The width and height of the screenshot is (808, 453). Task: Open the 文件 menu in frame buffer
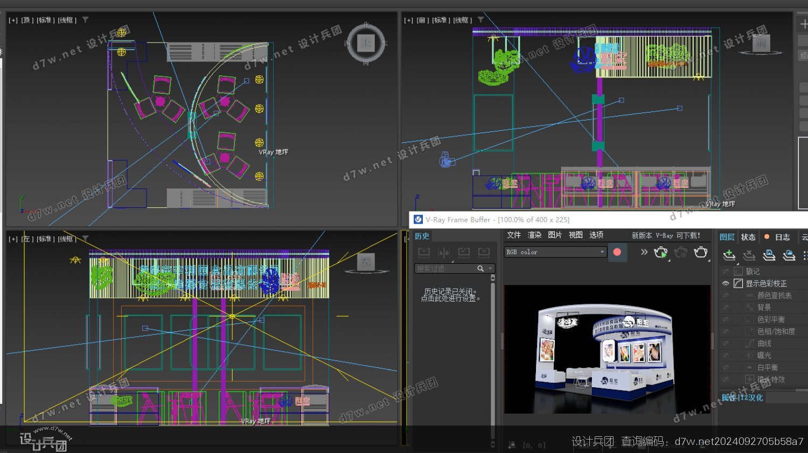[x=514, y=235]
